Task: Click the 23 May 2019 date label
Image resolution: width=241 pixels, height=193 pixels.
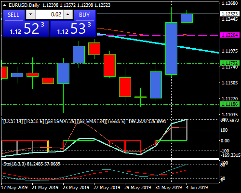Action: (x=76, y=188)
